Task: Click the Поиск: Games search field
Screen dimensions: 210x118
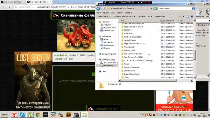Action: point(175,9)
